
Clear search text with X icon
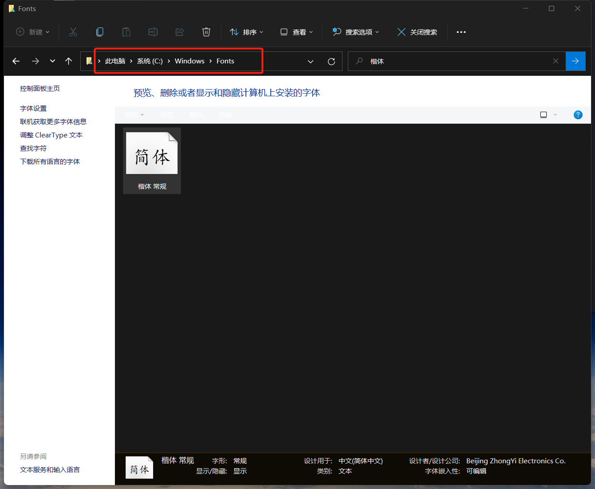556,61
